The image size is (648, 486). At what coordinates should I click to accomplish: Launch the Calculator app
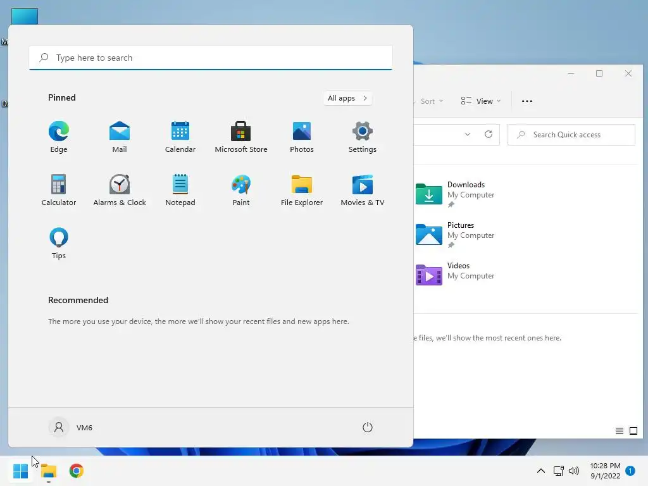[x=59, y=190]
